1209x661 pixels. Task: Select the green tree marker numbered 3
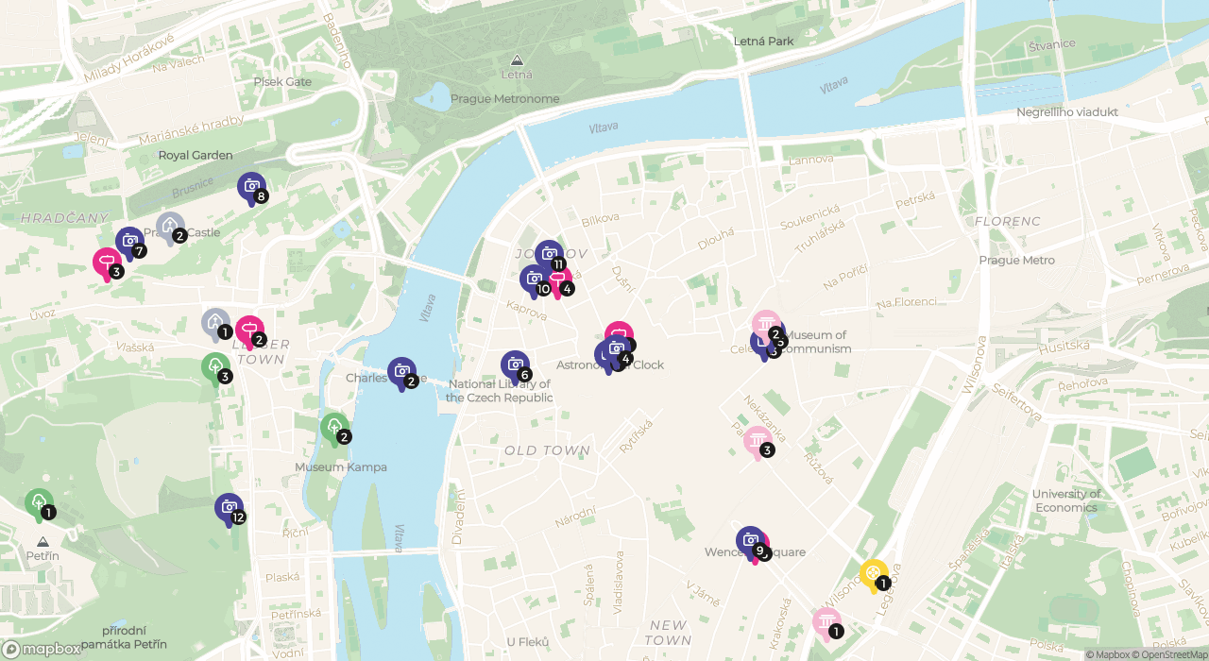point(215,367)
